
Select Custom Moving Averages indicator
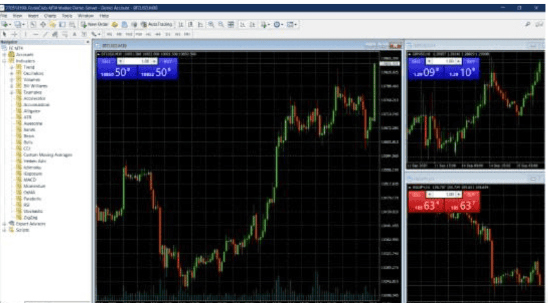click(48, 155)
